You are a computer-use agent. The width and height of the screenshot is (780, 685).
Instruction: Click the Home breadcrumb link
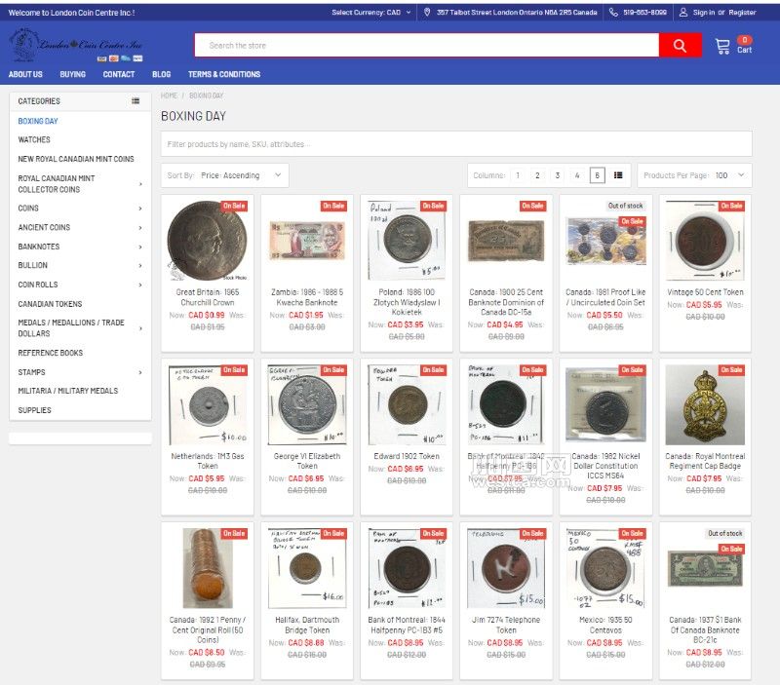169,95
